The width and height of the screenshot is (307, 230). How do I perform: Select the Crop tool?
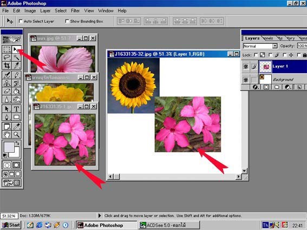(6, 65)
